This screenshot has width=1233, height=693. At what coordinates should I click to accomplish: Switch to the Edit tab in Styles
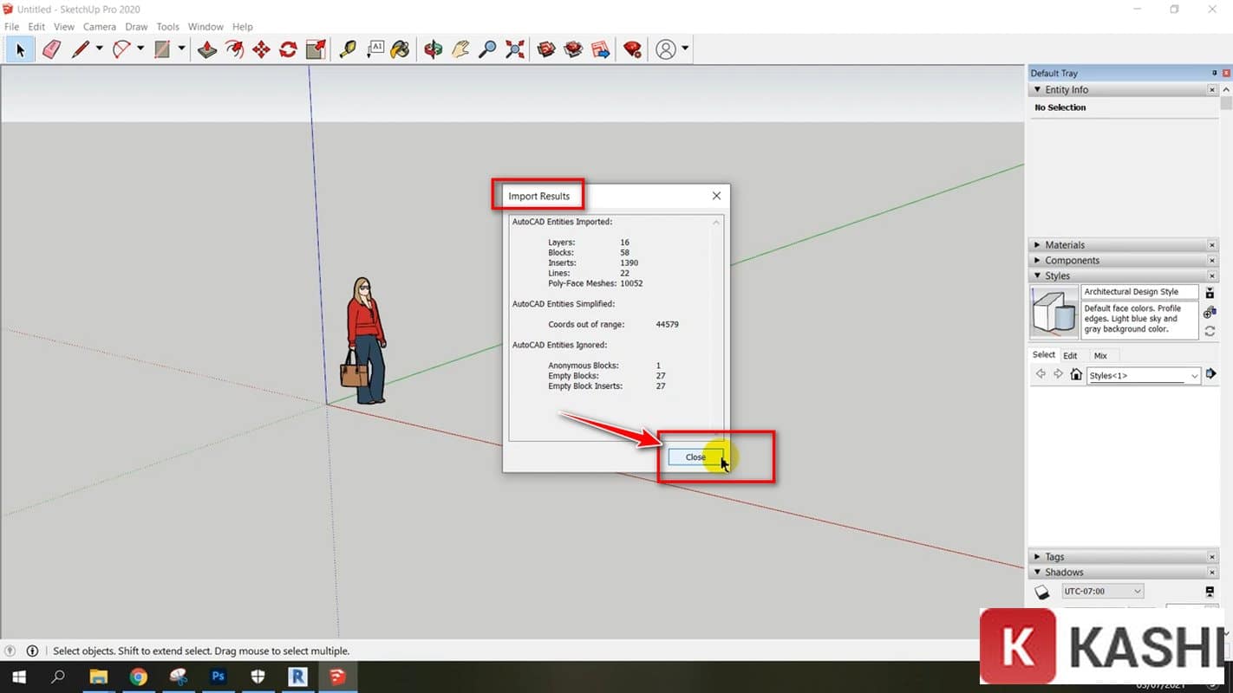1070,355
